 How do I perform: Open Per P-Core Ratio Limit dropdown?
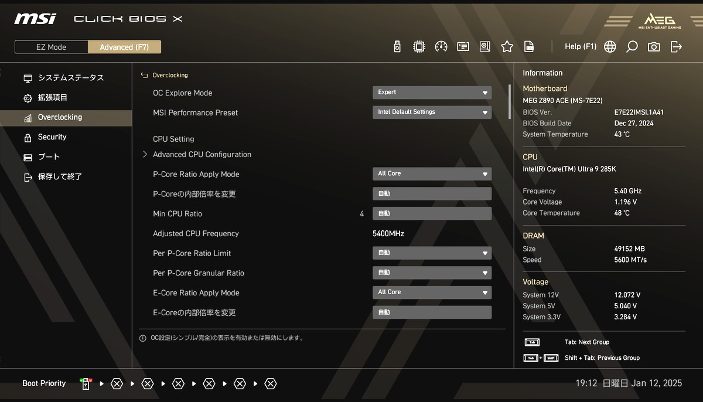click(432, 253)
